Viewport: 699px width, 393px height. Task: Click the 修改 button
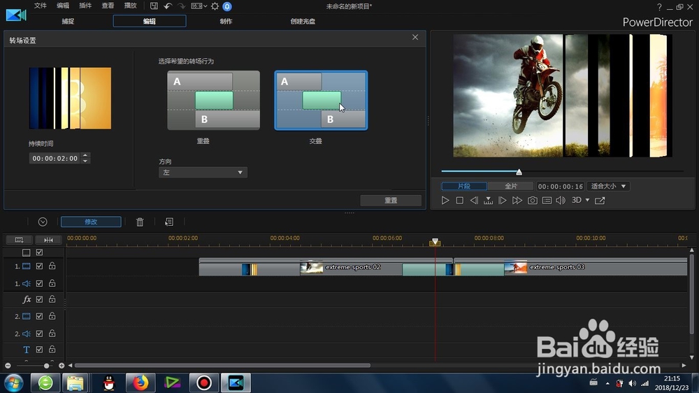[91, 222]
